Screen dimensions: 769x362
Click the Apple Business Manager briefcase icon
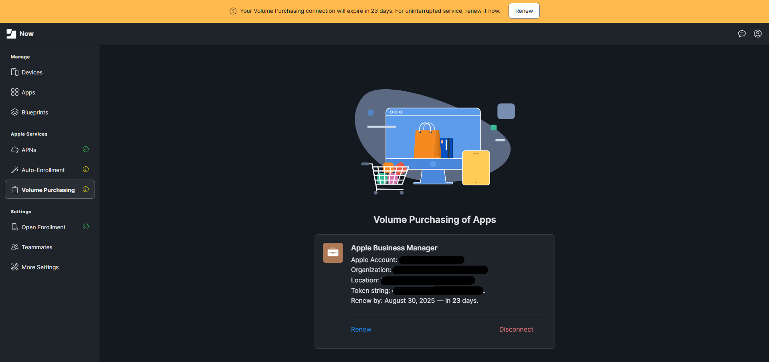click(333, 252)
